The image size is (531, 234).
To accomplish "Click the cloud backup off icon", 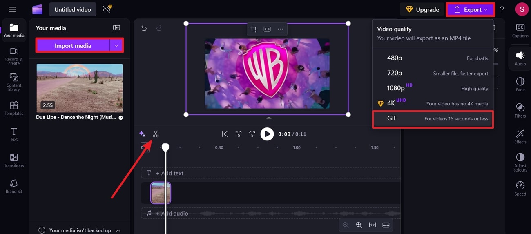I will tap(107, 9).
